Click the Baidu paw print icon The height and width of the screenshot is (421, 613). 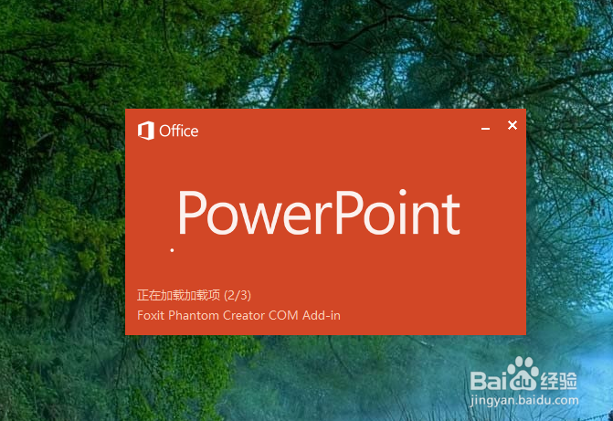[523, 374]
